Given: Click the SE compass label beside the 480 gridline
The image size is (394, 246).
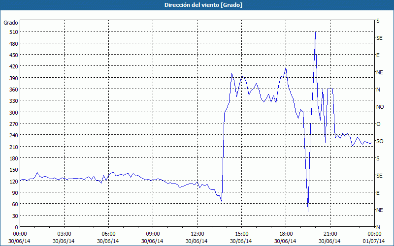Looking at the screenshot, I should tap(379, 38).
